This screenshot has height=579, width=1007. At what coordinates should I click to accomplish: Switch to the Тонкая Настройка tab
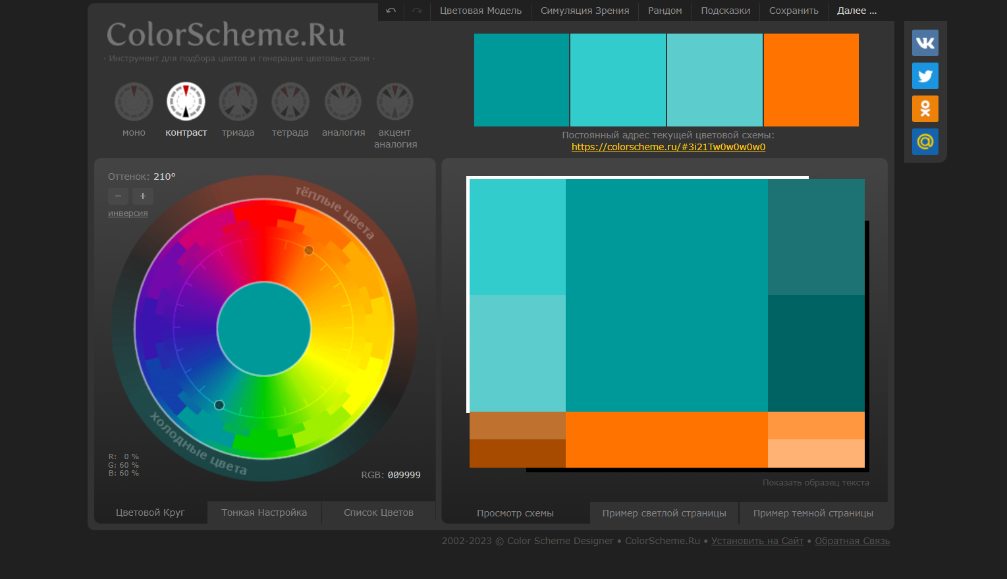click(264, 512)
